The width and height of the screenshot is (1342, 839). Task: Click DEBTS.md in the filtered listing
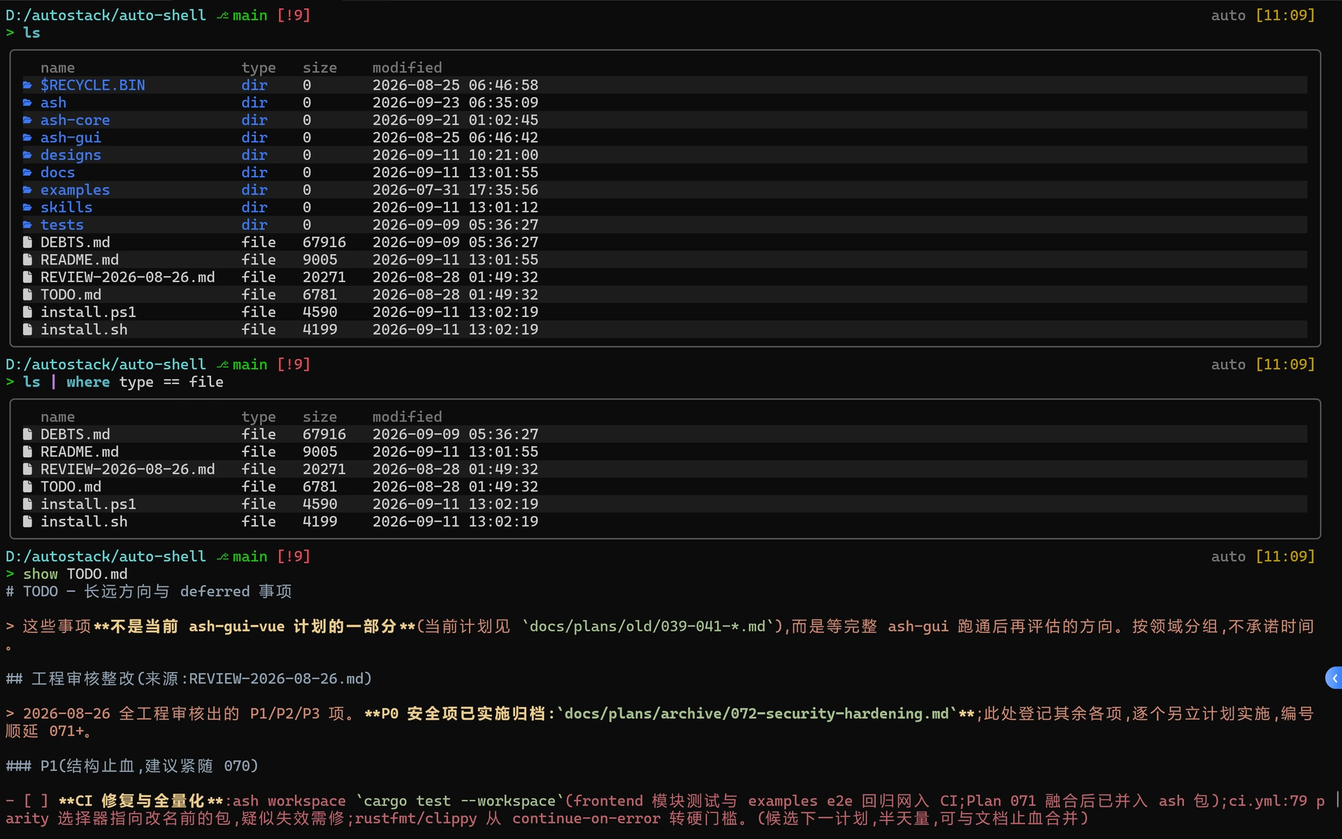[75, 435]
